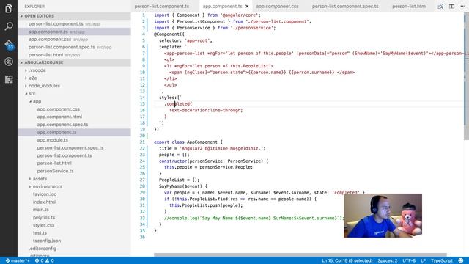Click Ln 15, Col 15 status item

coord(347,260)
